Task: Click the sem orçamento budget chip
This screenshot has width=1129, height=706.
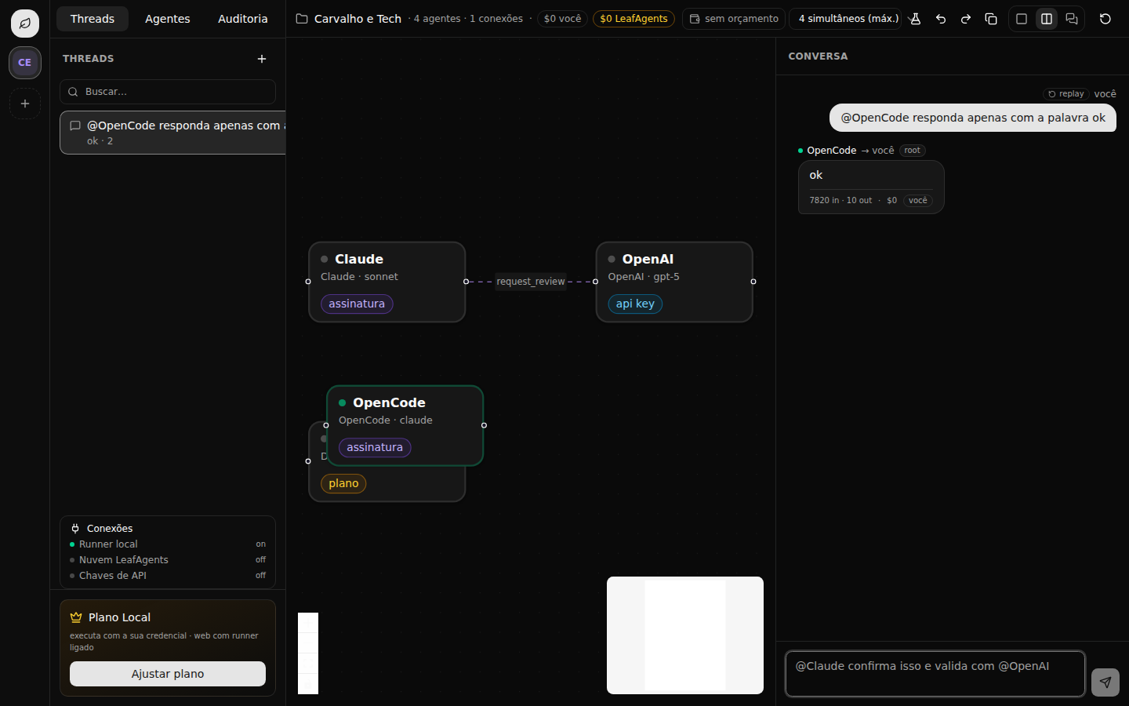Action: coord(734,19)
